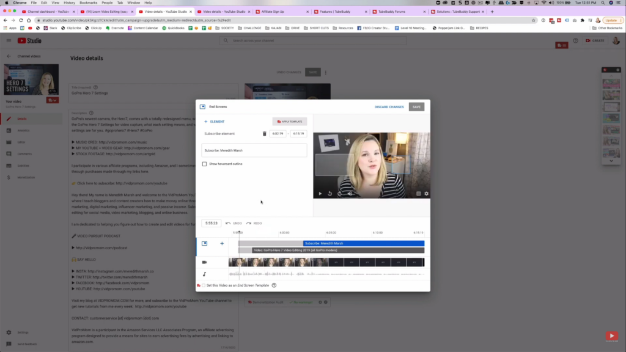Delete the Subscribe element with trash icon

264,134
